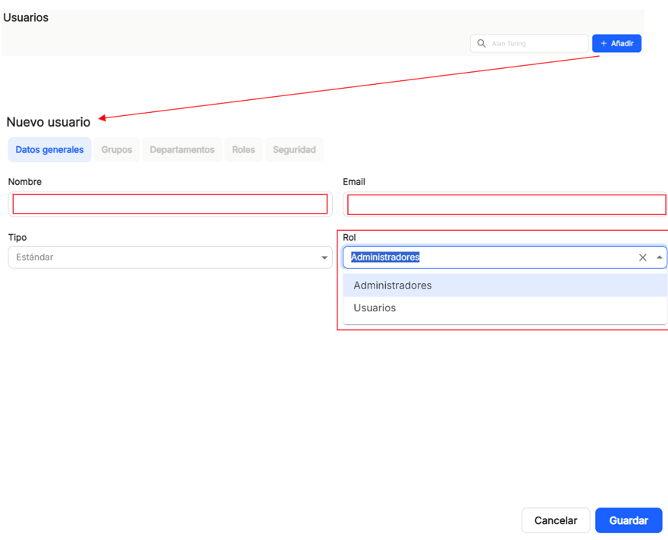Open the Tipo Estándar combo box
This screenshot has height=540, width=668.
[x=170, y=258]
